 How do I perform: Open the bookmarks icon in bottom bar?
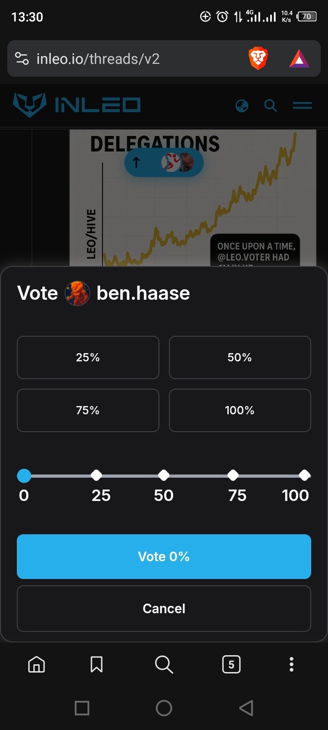tap(97, 664)
